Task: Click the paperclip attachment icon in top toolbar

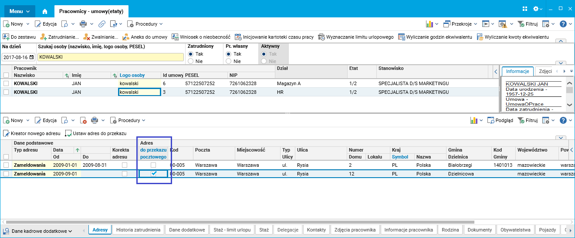Action: click(x=102, y=24)
